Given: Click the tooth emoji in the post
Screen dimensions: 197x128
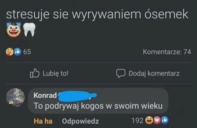Looking at the screenshot, I should click(x=29, y=30).
